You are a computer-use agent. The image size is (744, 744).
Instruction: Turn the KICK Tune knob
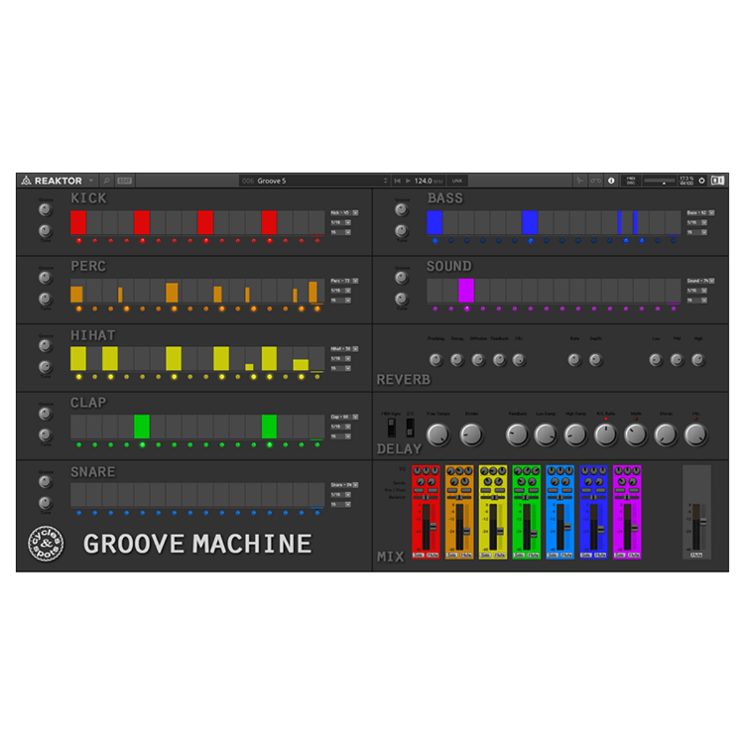(x=45, y=231)
